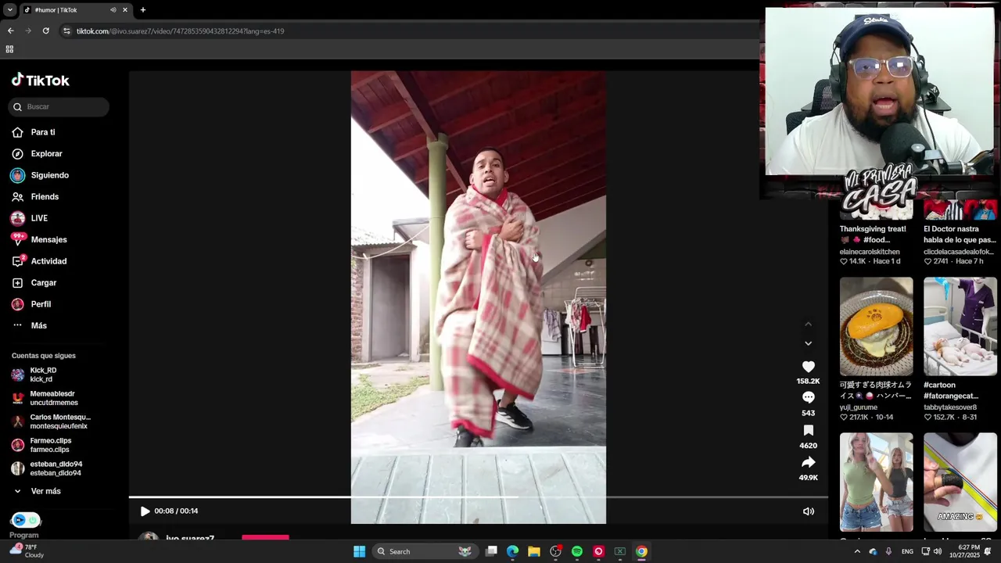This screenshot has height=563, width=1001.
Task: Open the tab search dropdown
Action: [x=9, y=10]
